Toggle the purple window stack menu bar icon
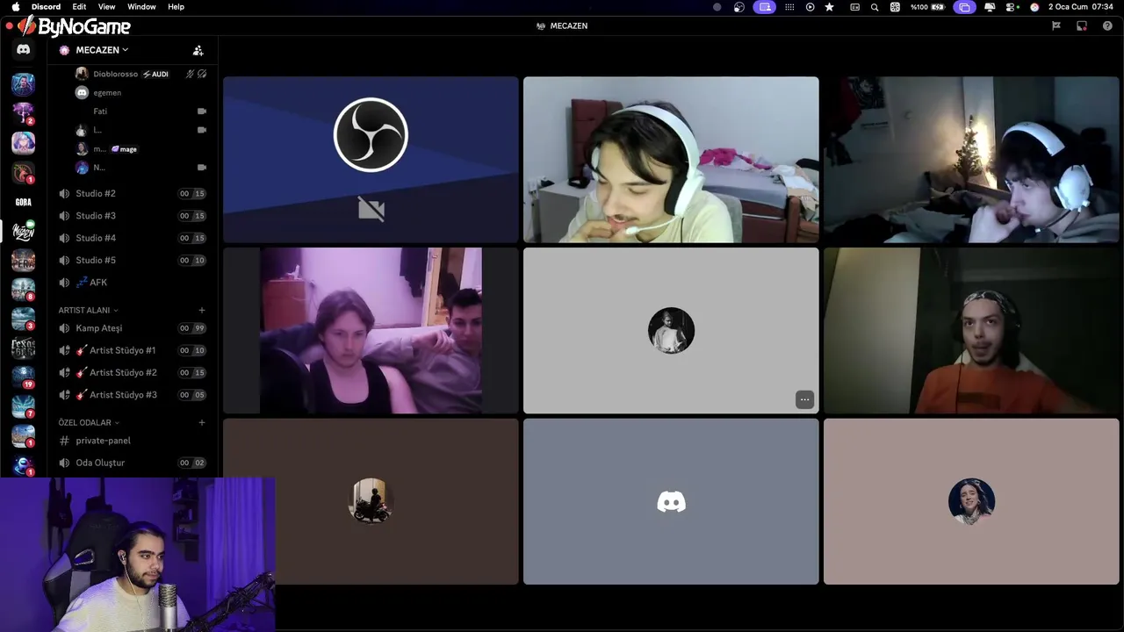This screenshot has width=1124, height=632. click(x=964, y=7)
